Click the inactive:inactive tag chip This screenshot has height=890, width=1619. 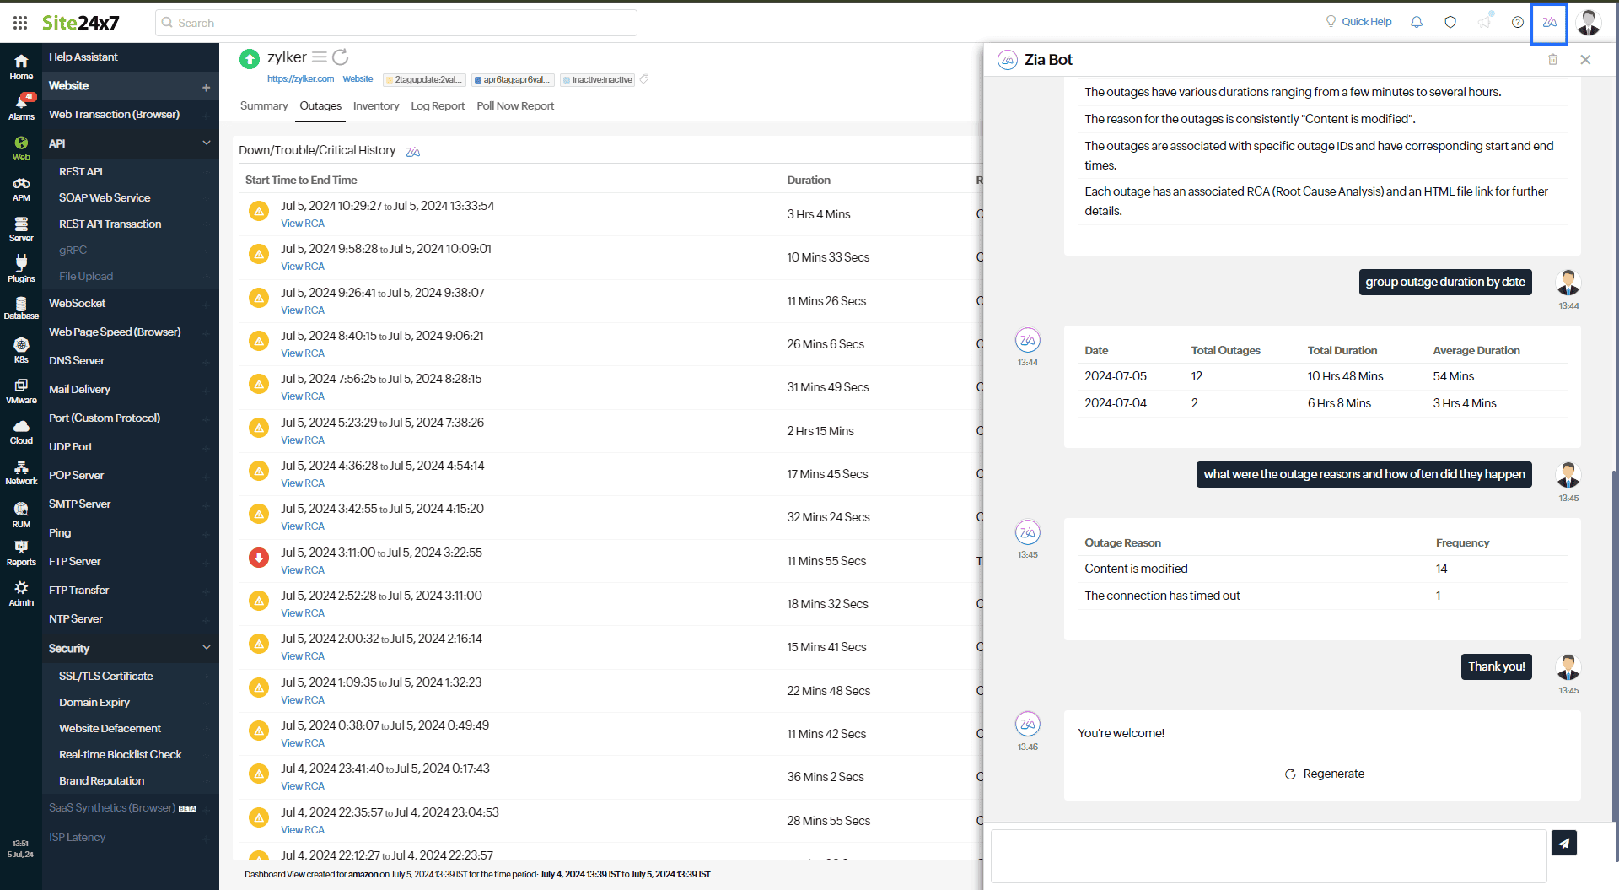click(597, 80)
